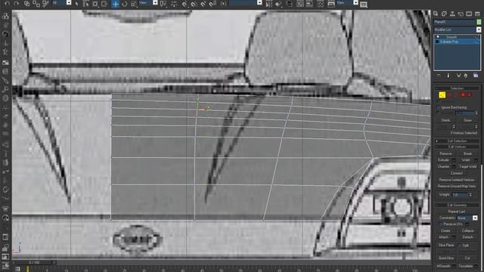484x272 pixels.
Task: Click the Weight value input field
Action: (x=461, y=195)
